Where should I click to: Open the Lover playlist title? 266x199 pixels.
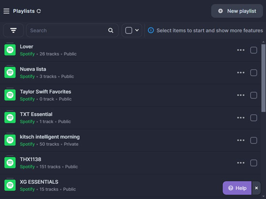pyautogui.click(x=27, y=46)
